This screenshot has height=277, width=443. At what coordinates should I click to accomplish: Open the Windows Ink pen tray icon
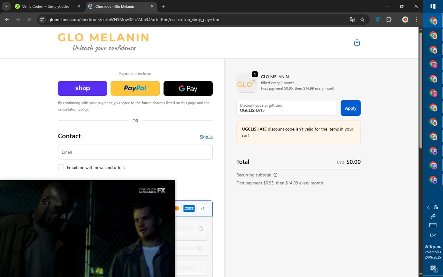point(433,216)
